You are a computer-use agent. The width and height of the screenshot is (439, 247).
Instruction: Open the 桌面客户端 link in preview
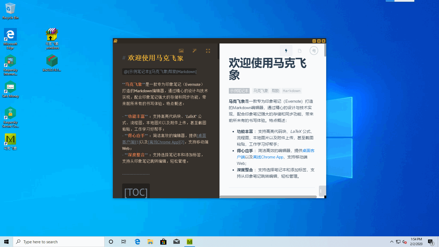[x=308, y=151]
